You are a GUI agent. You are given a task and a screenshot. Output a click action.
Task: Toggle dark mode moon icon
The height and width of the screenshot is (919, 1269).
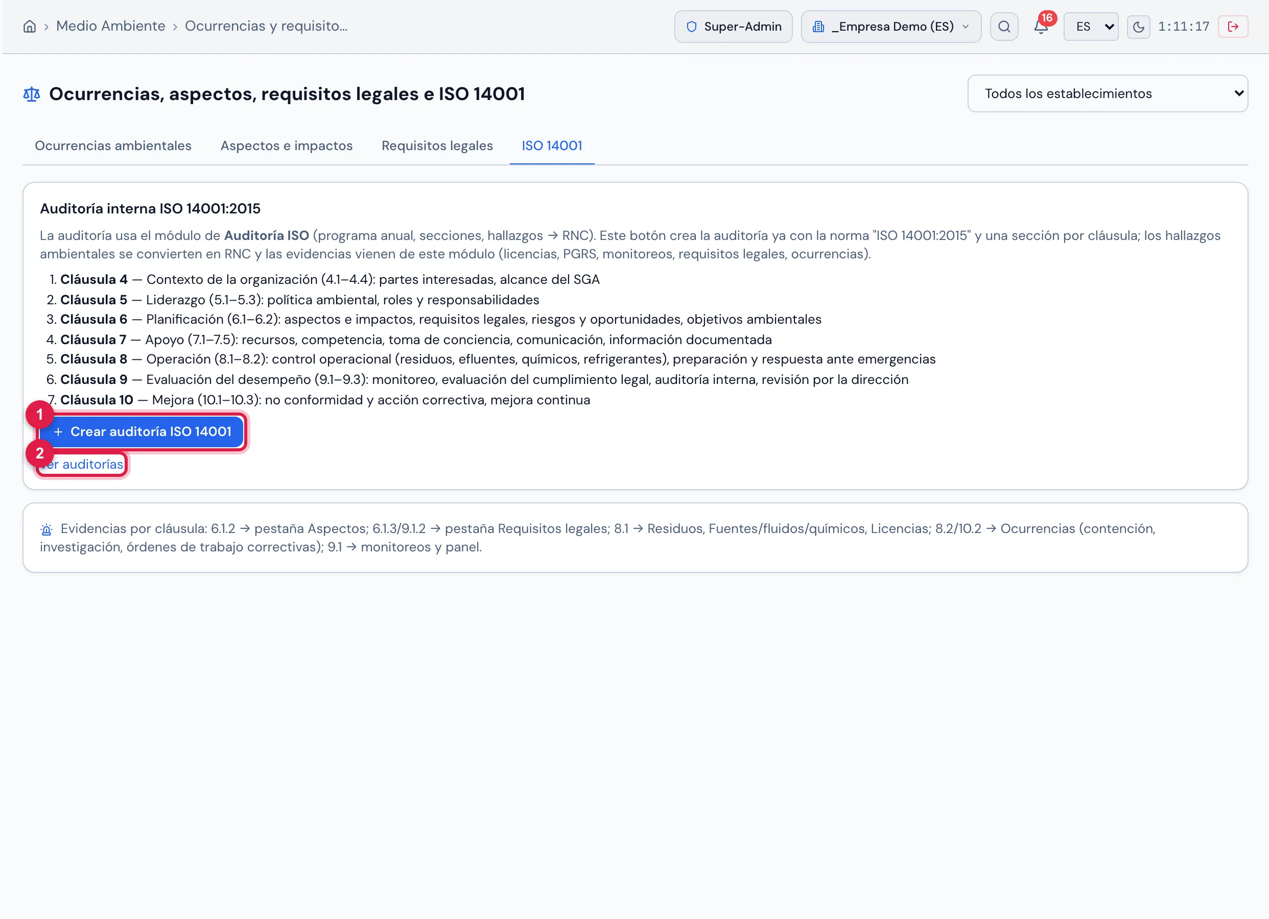point(1138,26)
